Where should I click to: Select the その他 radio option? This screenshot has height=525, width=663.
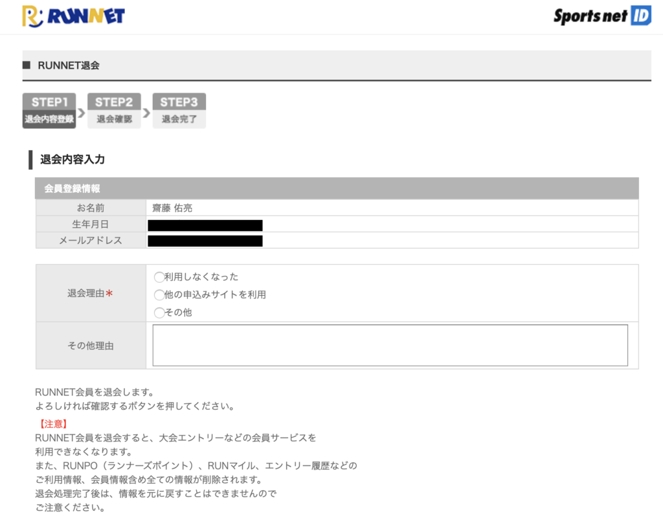pyautogui.click(x=159, y=313)
